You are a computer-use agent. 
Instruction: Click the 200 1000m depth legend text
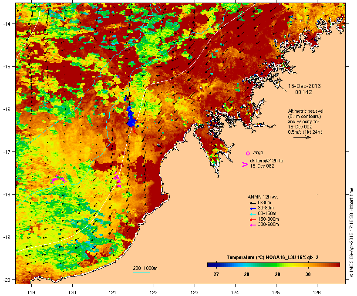[x=145, y=268]
